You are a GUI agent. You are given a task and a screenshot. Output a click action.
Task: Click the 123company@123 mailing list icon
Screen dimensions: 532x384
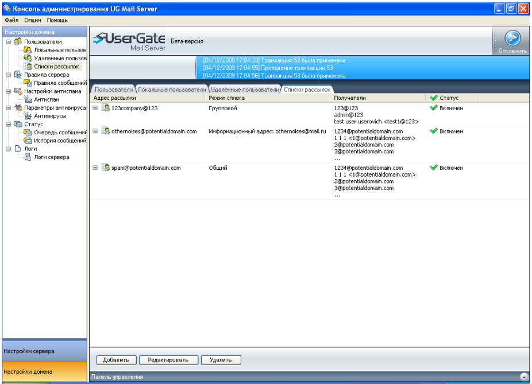(x=106, y=108)
